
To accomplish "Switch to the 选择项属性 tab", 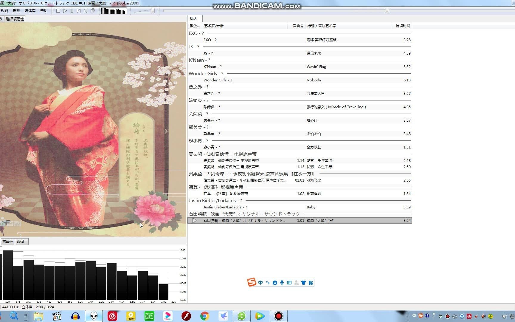I will pos(15,19).
